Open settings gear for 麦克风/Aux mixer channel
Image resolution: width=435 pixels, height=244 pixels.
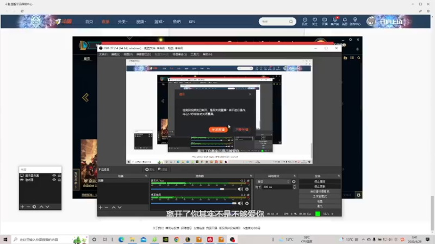click(247, 189)
